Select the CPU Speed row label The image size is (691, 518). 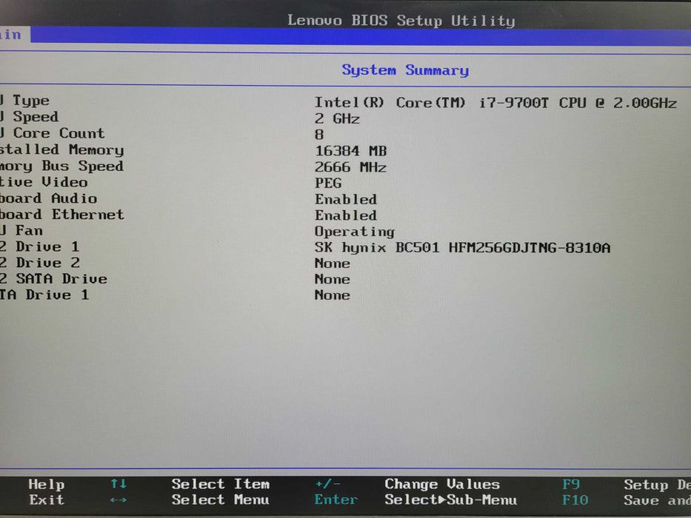[29, 117]
